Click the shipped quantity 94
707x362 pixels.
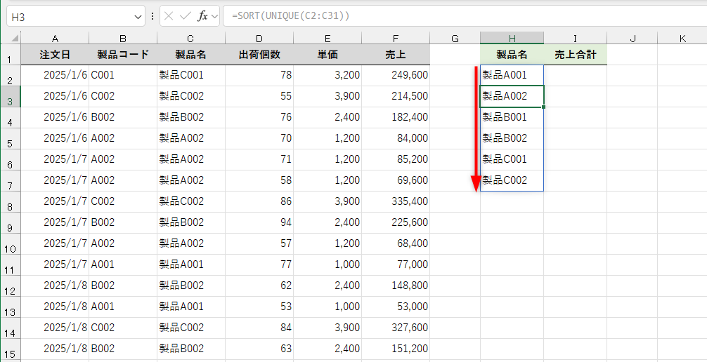click(x=259, y=222)
